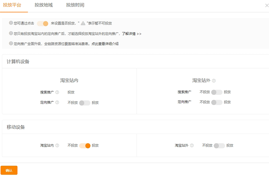269x177 pixels.
Task: Switch to the 投放地域 tab
Action: pyautogui.click(x=43, y=5)
